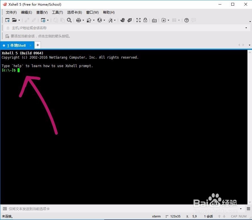Open toolbar overflow options arrow
The image size is (252, 220).
[250, 22]
